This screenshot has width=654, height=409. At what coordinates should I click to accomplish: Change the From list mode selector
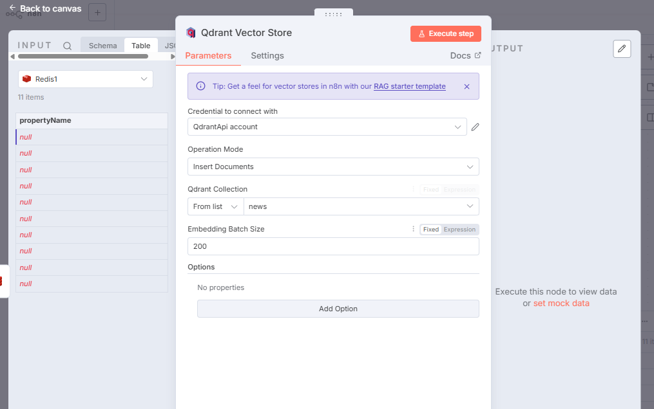215,206
